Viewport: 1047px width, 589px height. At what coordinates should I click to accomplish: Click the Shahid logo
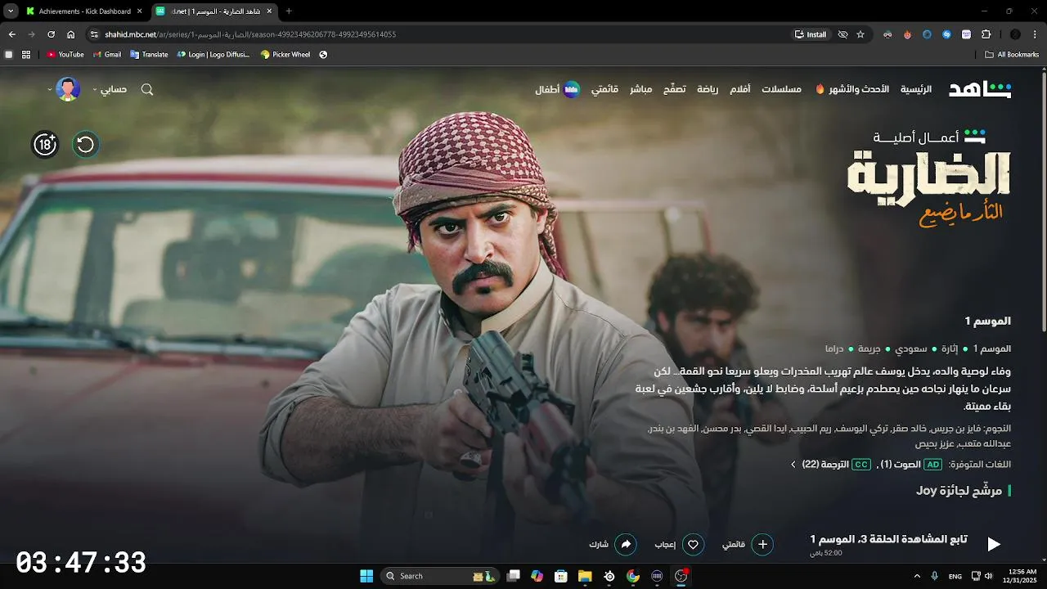(980, 89)
